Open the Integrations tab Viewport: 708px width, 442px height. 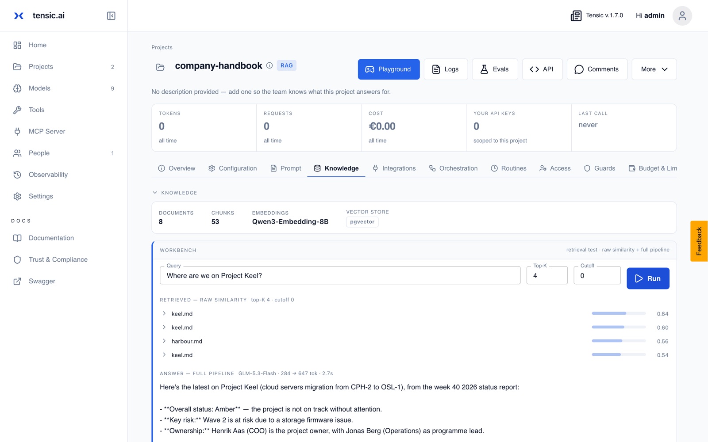click(394, 168)
